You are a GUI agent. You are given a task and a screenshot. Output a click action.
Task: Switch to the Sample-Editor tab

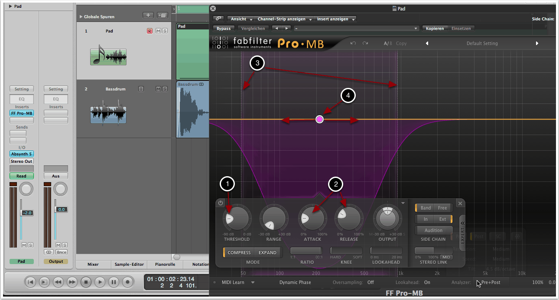click(128, 264)
